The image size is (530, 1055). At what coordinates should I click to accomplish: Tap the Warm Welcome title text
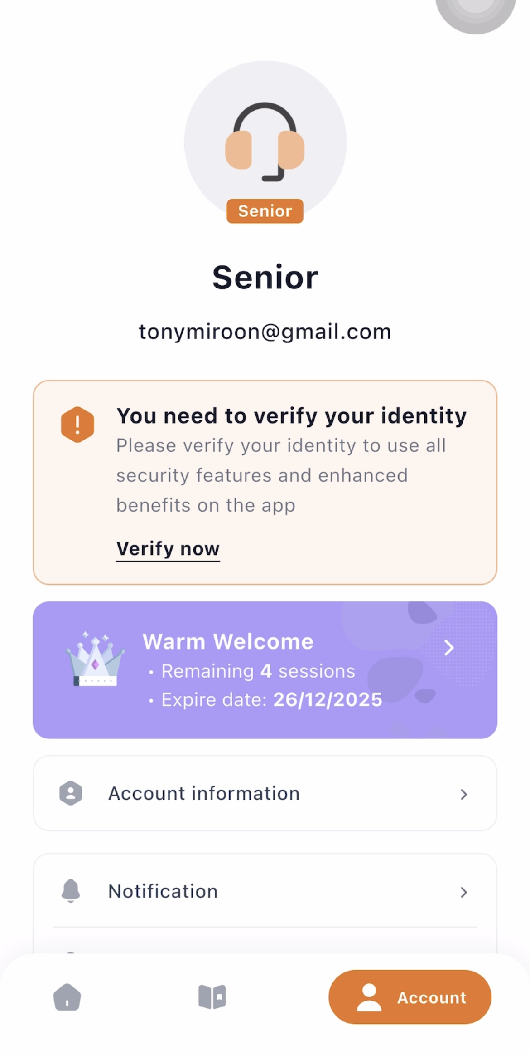(x=228, y=642)
